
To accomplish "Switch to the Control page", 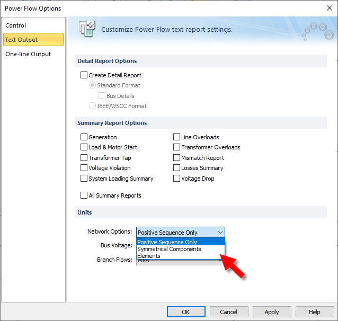I will point(16,25).
